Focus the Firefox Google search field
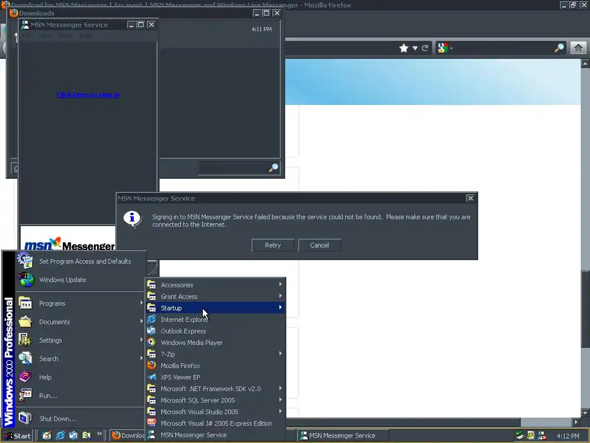Image resolution: width=590 pixels, height=443 pixels. (x=504, y=48)
